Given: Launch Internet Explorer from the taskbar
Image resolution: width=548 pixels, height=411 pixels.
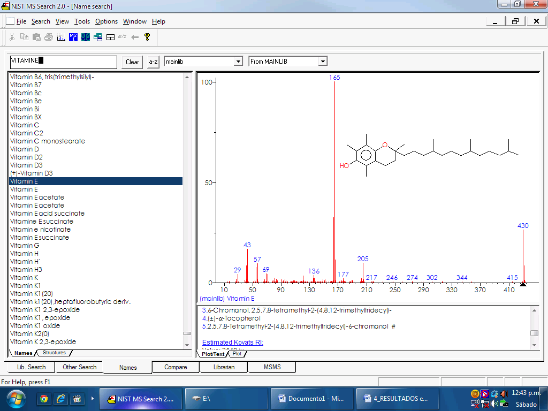Looking at the screenshot, I should pyautogui.click(x=60, y=399).
